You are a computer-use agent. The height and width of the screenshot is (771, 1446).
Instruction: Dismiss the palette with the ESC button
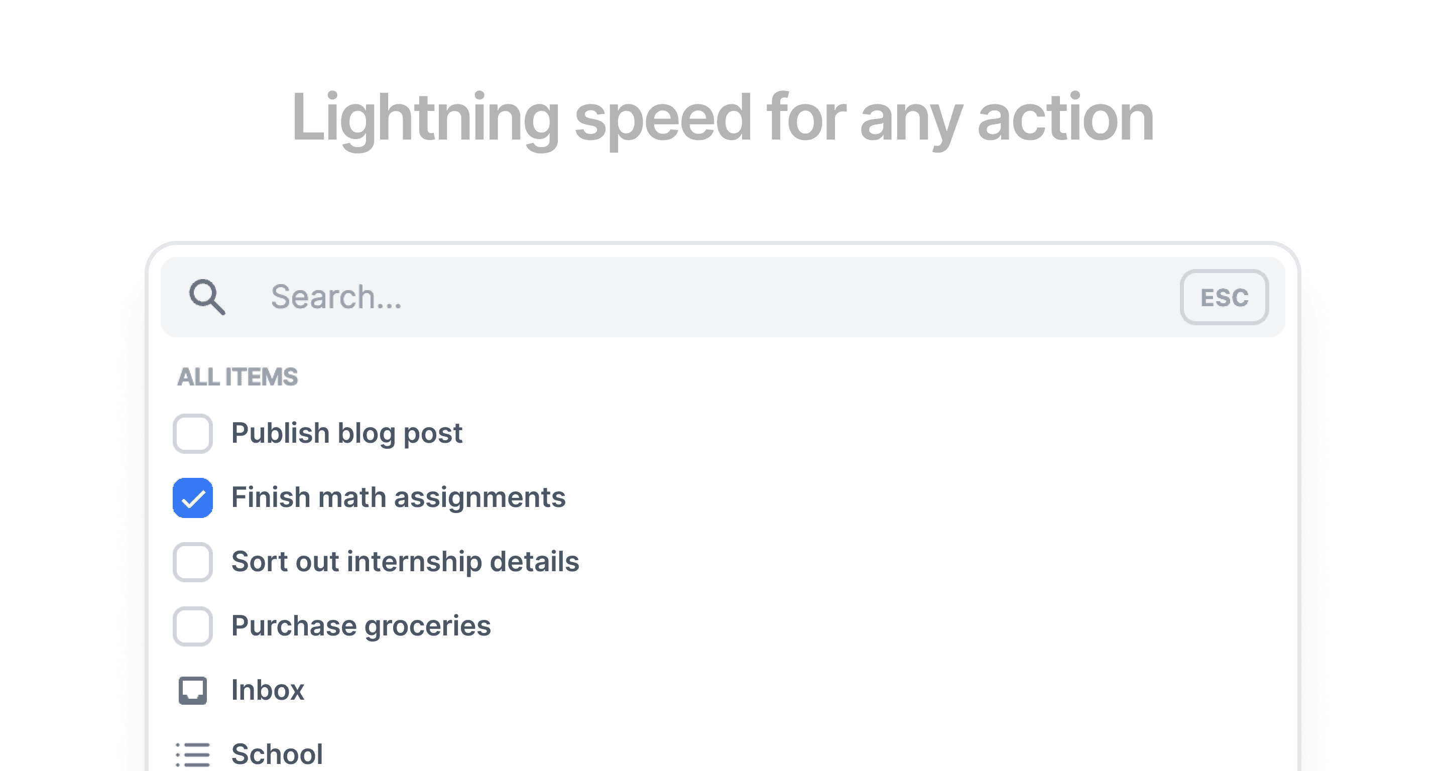pos(1224,297)
